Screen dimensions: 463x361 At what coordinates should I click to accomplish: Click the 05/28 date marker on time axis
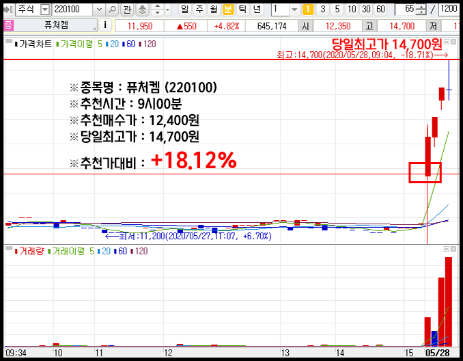pos(437,353)
